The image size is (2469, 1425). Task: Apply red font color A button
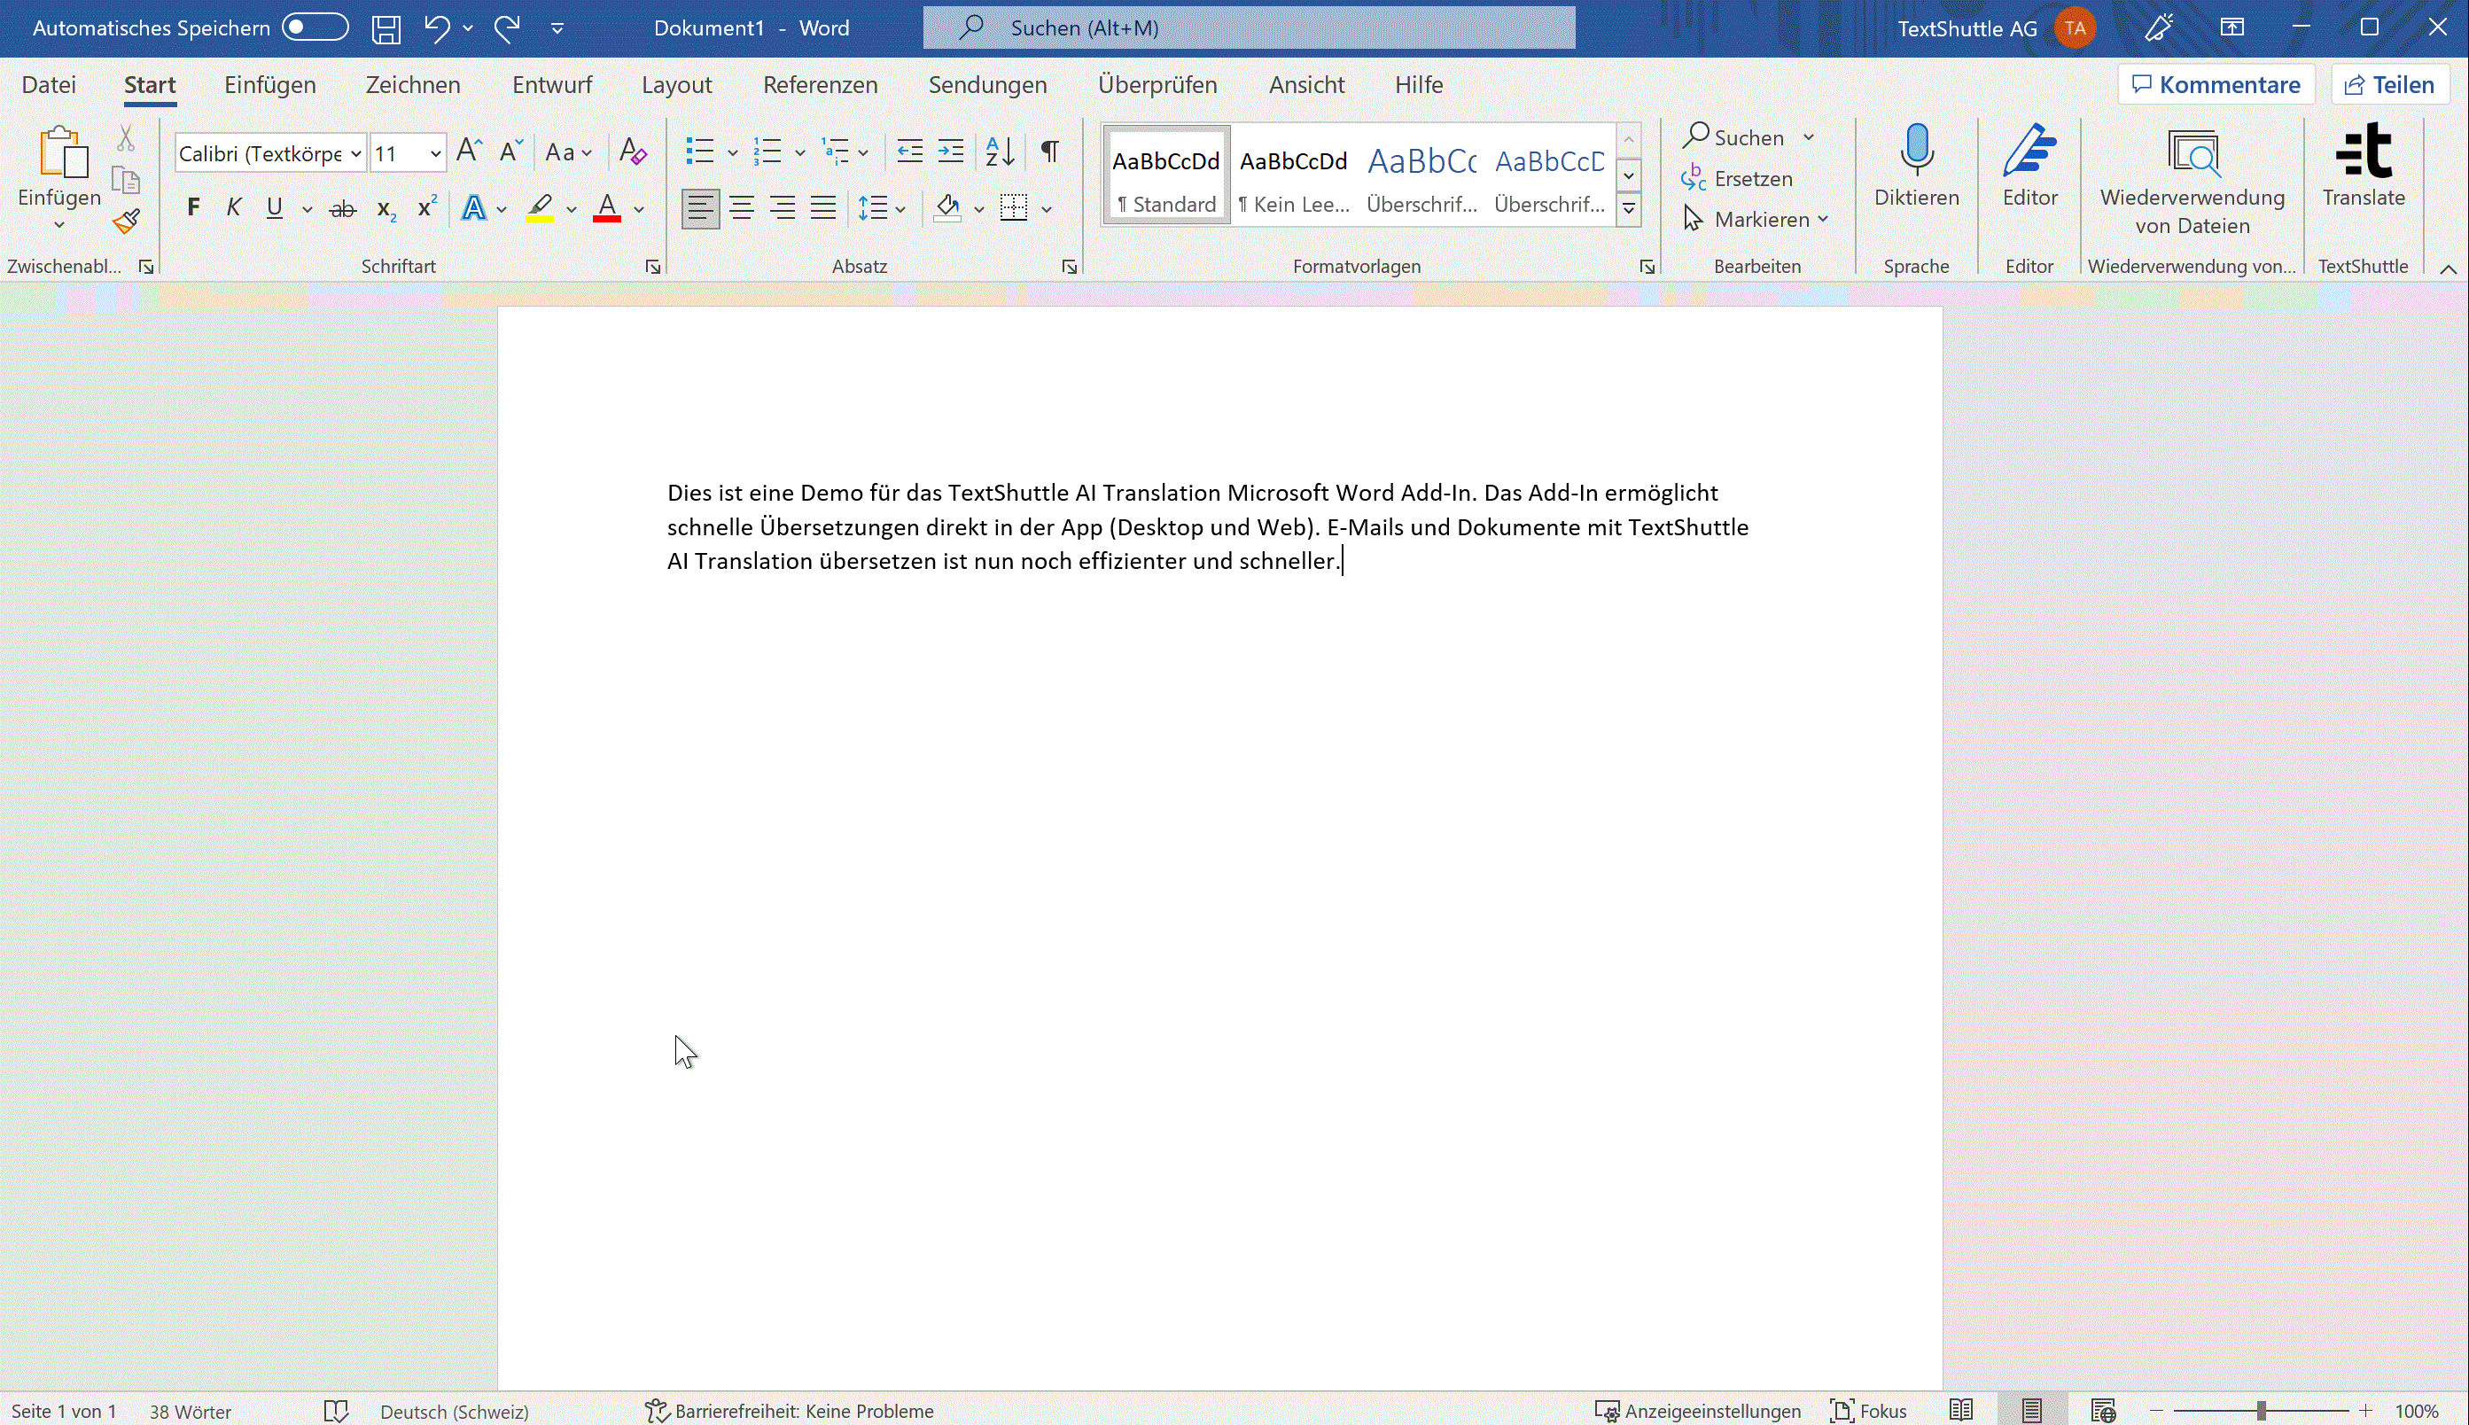tap(607, 207)
